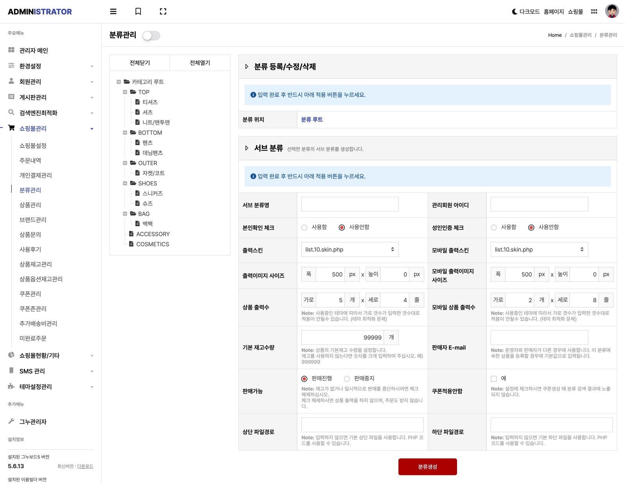The width and height of the screenshot is (625, 484).
Task: Click the 게시판관리 list icon
Action: (x=11, y=97)
